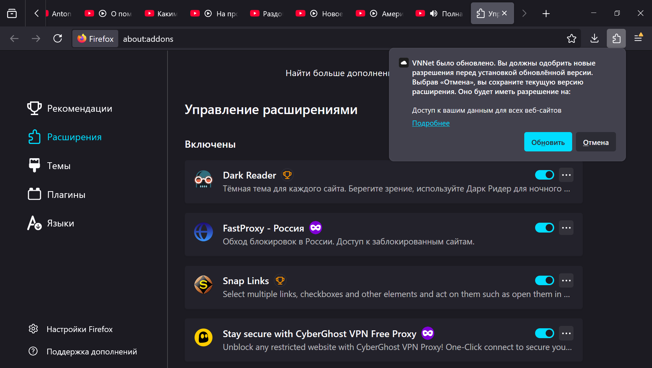The height and width of the screenshot is (368, 652).
Task: Disable the Dark Reader extension toggle
Action: 544,175
